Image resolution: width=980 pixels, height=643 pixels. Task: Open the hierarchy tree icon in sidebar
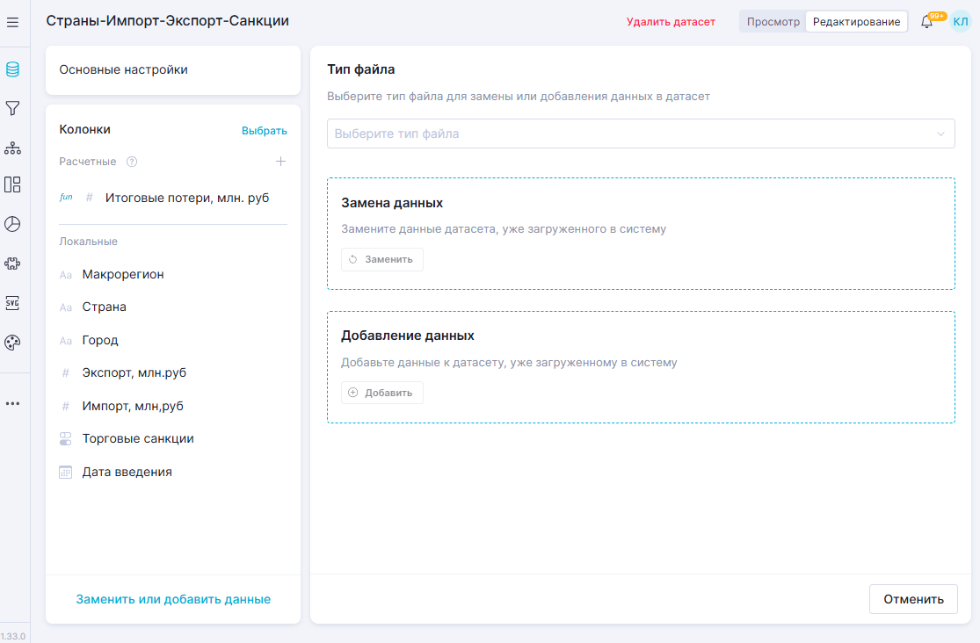pos(12,147)
